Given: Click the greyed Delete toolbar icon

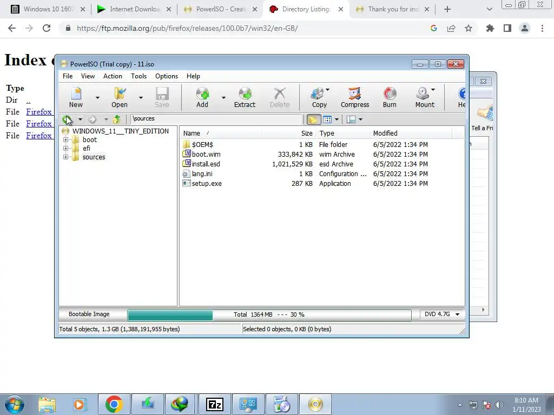Looking at the screenshot, I should coord(280,97).
